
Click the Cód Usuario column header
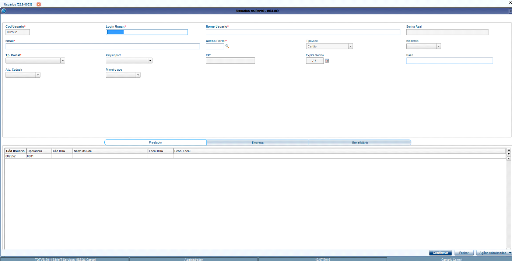point(15,151)
